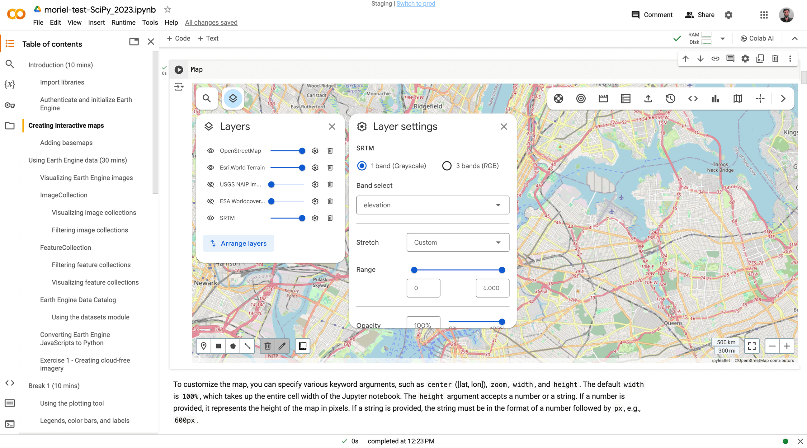Run the Map code cell
This screenshot has height=448, width=807.
tap(179, 69)
